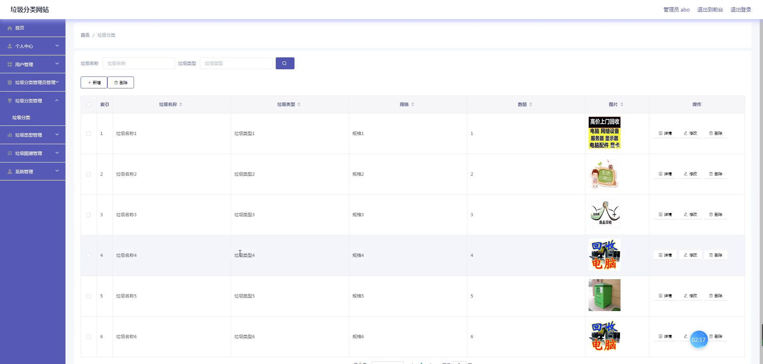Click 管理员 abo in the header
This screenshot has width=763, height=364.
tap(676, 10)
